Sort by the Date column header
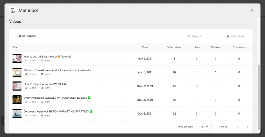265x137 pixels. [x=145, y=47]
